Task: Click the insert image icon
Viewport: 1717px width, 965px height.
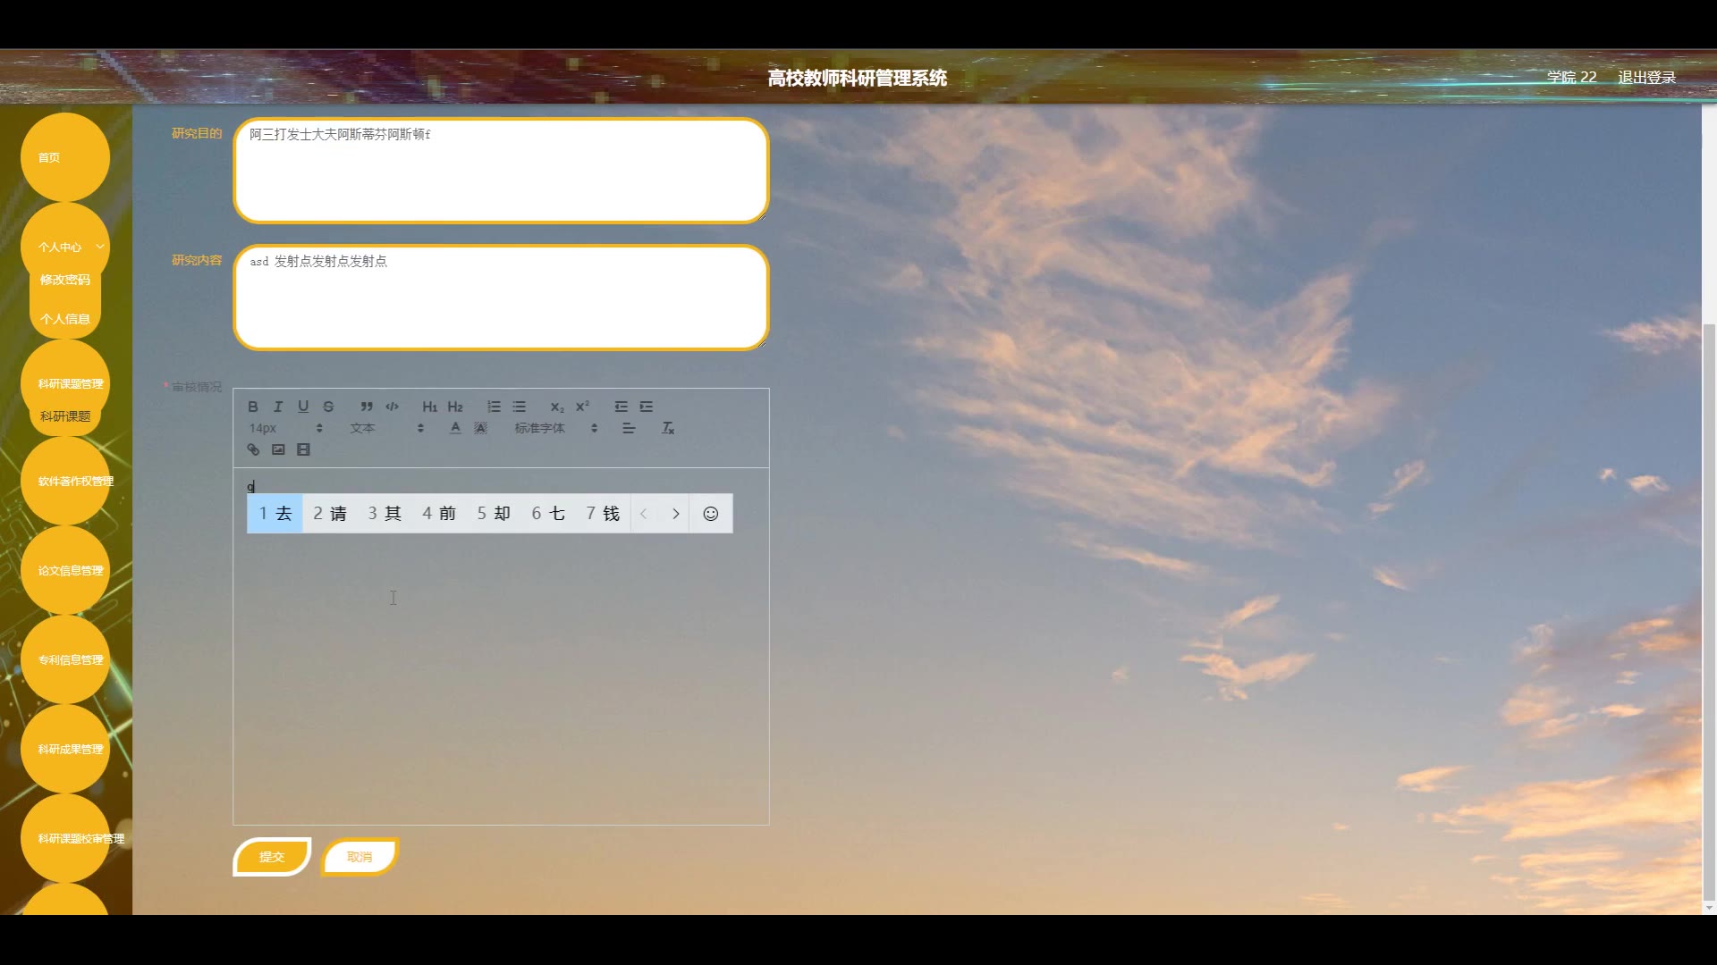Action: pyautogui.click(x=278, y=449)
